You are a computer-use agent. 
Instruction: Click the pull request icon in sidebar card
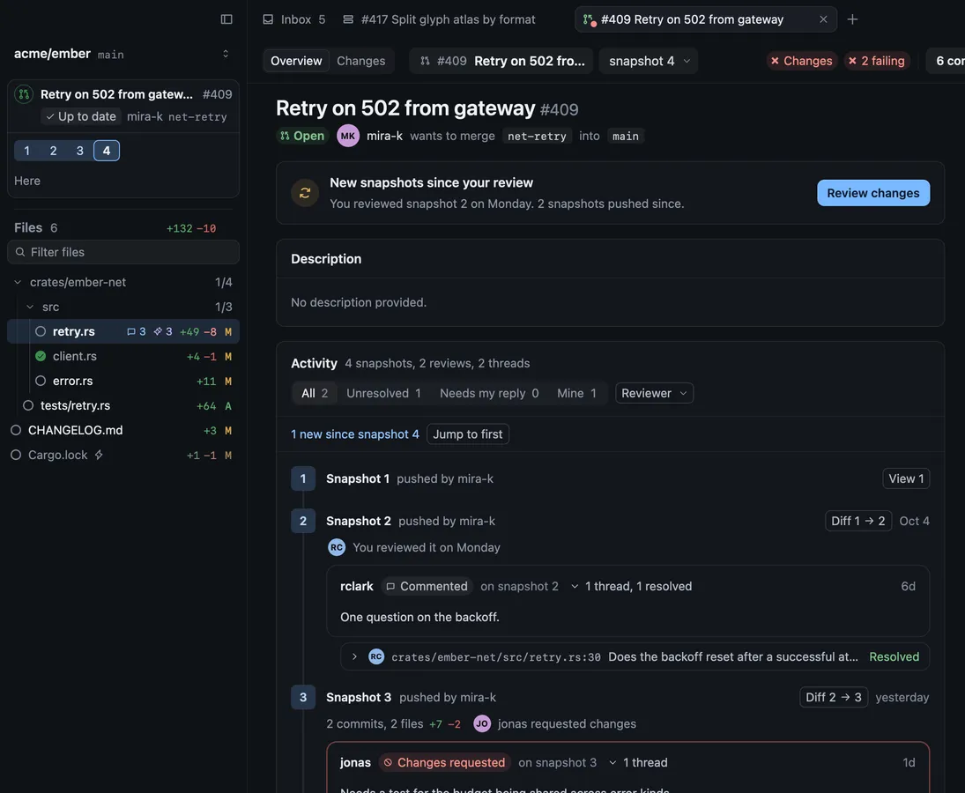pyautogui.click(x=24, y=94)
